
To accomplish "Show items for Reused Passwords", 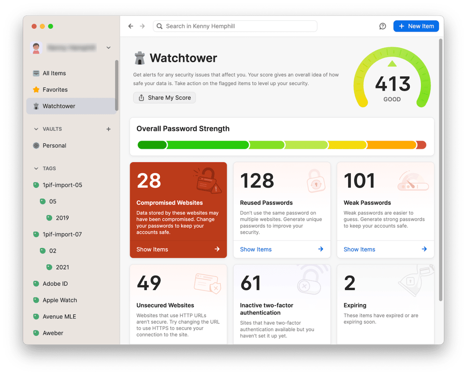I will pos(256,249).
